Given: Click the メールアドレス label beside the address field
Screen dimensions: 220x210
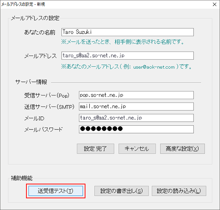Looking at the screenshot, I should (40, 56).
